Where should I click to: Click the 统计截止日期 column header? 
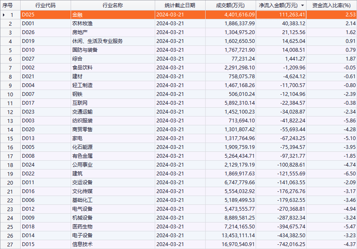180,5
